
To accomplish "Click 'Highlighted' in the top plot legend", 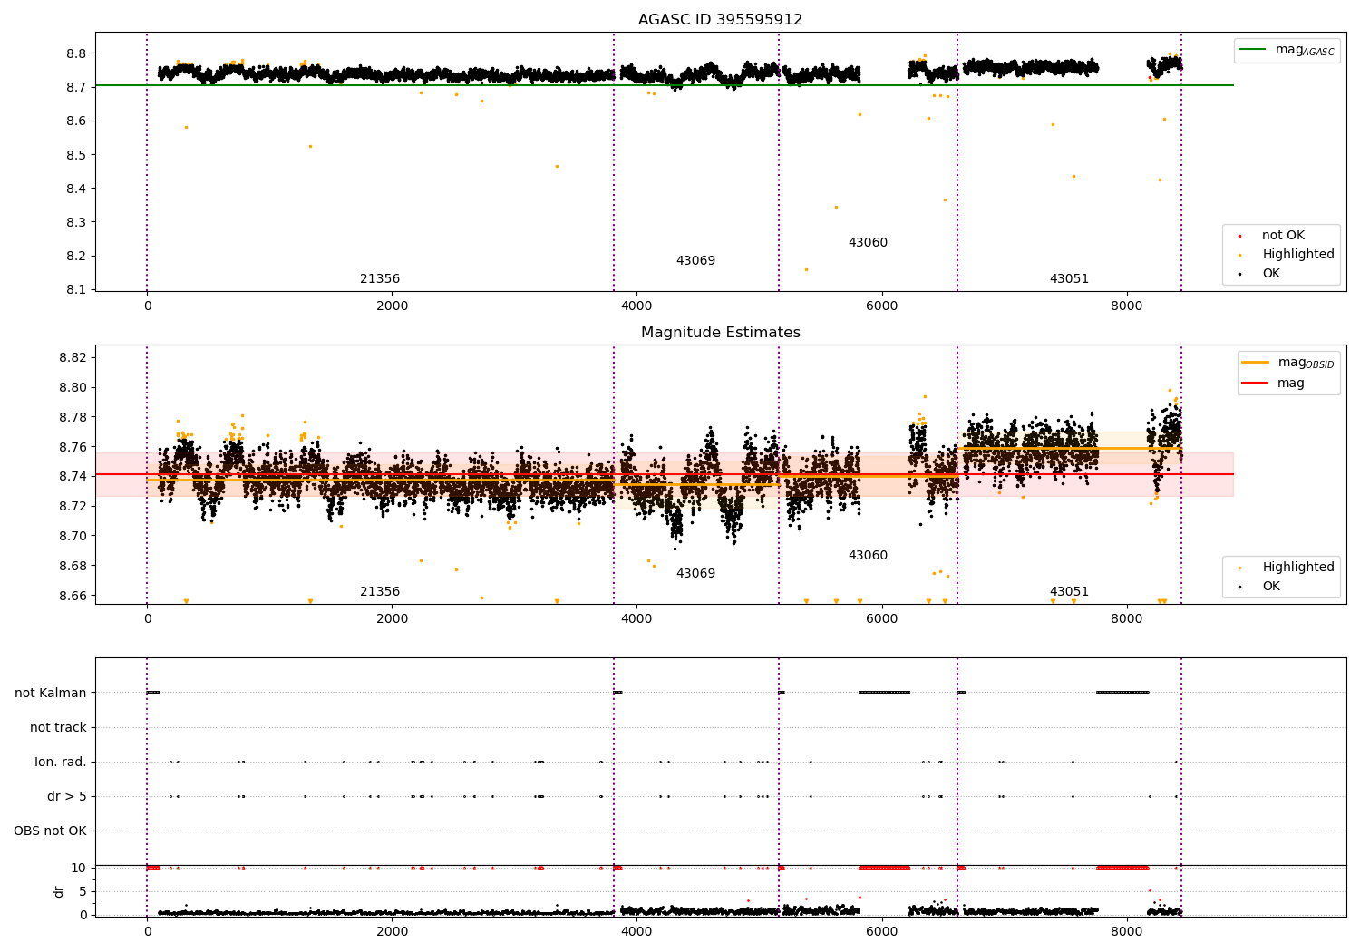I will (x=1298, y=255).
